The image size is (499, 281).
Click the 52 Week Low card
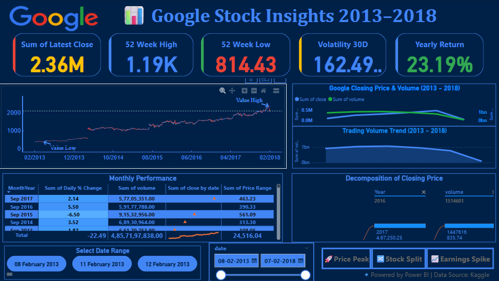coord(246,55)
